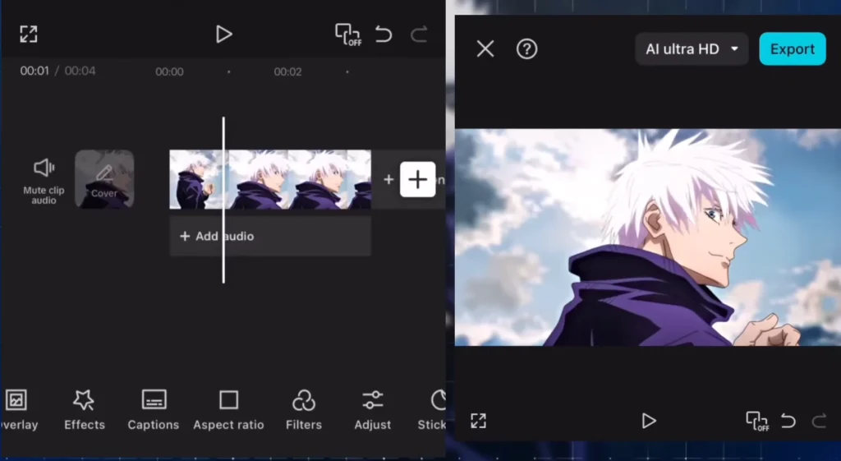Undo last action in left editor
The image size is (841, 461).
pyautogui.click(x=384, y=35)
